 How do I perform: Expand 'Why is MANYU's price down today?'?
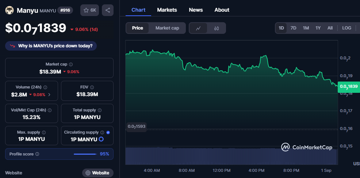click(51, 46)
